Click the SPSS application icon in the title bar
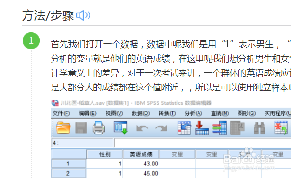This screenshot has width=291, height=178. [55, 103]
